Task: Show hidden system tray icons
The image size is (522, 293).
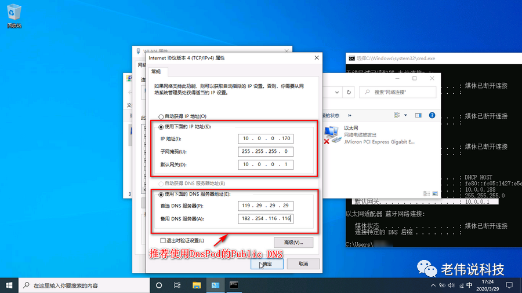Action: (x=433, y=285)
